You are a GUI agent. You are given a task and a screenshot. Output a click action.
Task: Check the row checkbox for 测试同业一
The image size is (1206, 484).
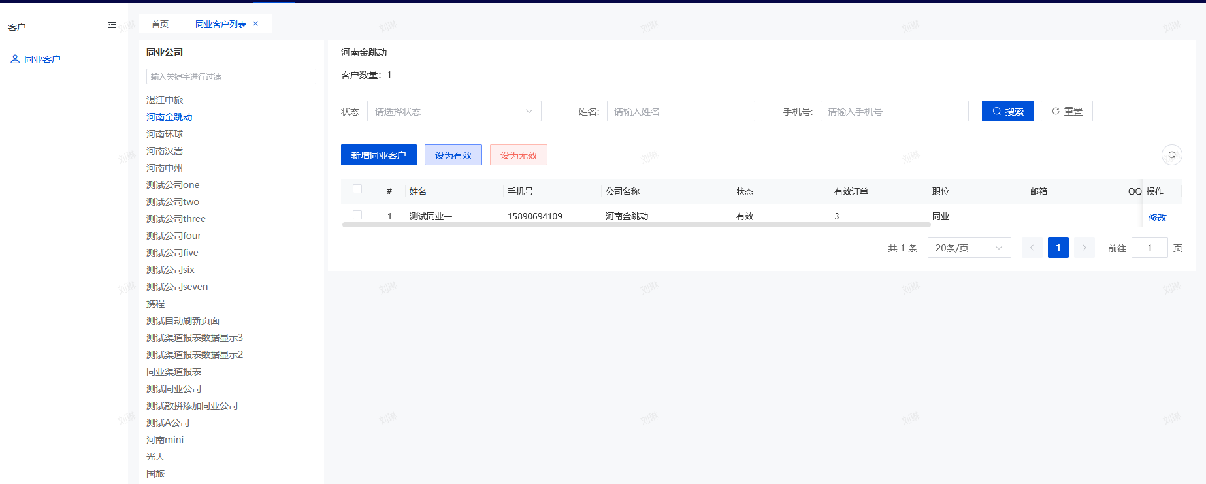point(357,215)
